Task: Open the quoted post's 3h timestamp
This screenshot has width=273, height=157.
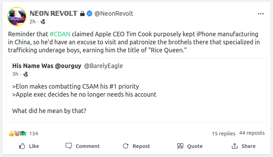Action: click(x=15, y=74)
